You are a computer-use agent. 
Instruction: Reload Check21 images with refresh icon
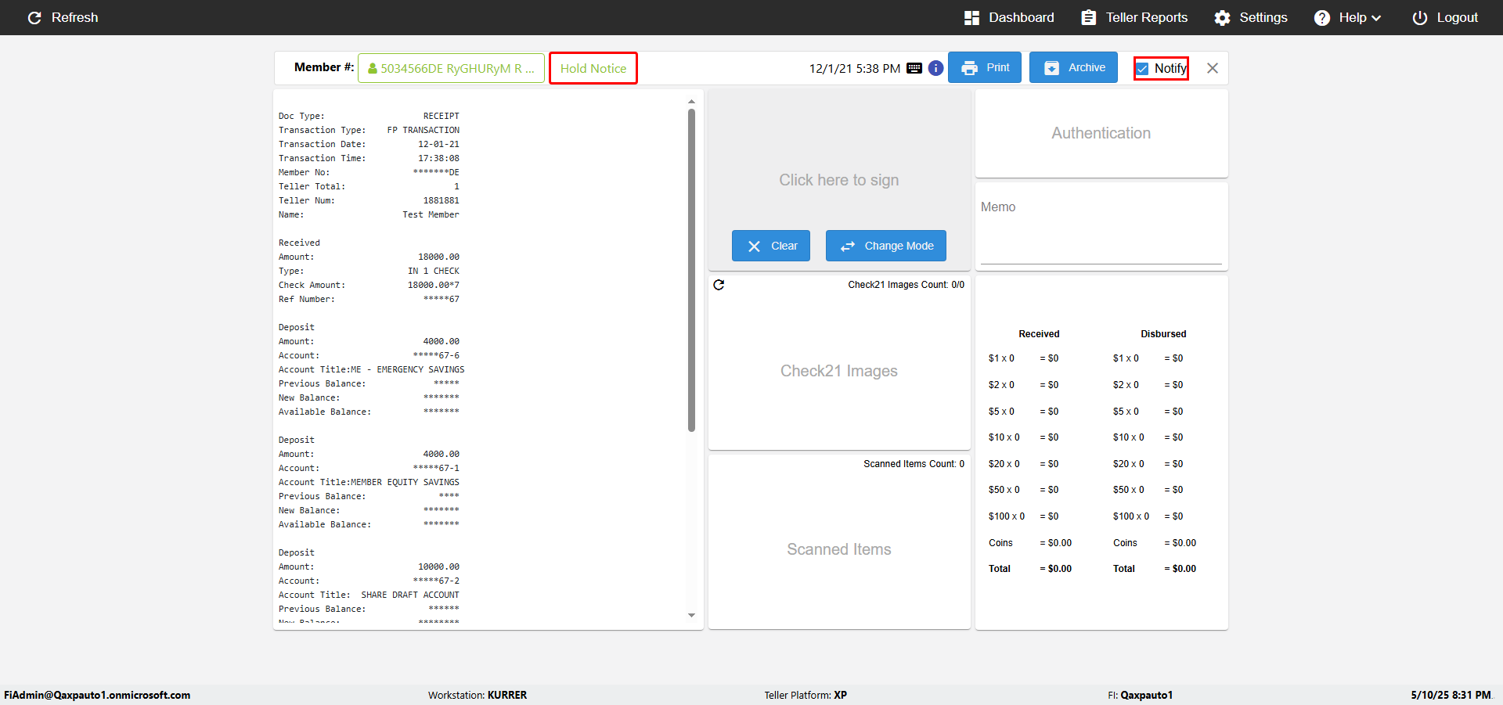click(719, 285)
